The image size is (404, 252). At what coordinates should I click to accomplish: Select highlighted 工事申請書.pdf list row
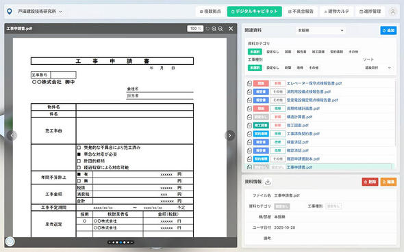click(319, 167)
